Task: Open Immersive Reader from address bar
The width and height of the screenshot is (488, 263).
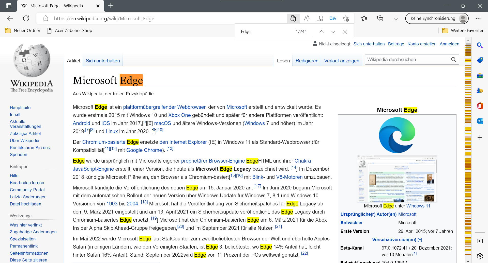Action: [x=319, y=19]
